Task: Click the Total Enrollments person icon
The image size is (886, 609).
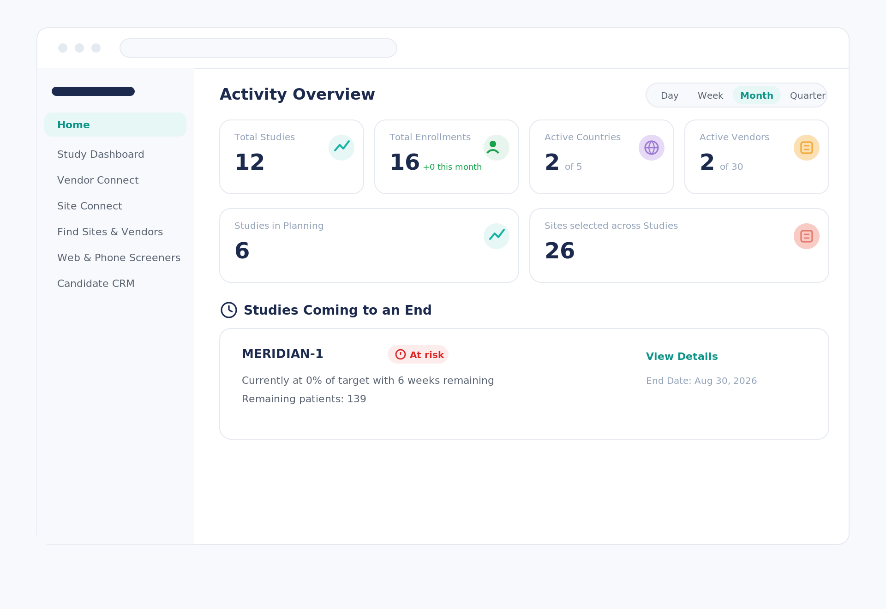Action: pyautogui.click(x=497, y=148)
